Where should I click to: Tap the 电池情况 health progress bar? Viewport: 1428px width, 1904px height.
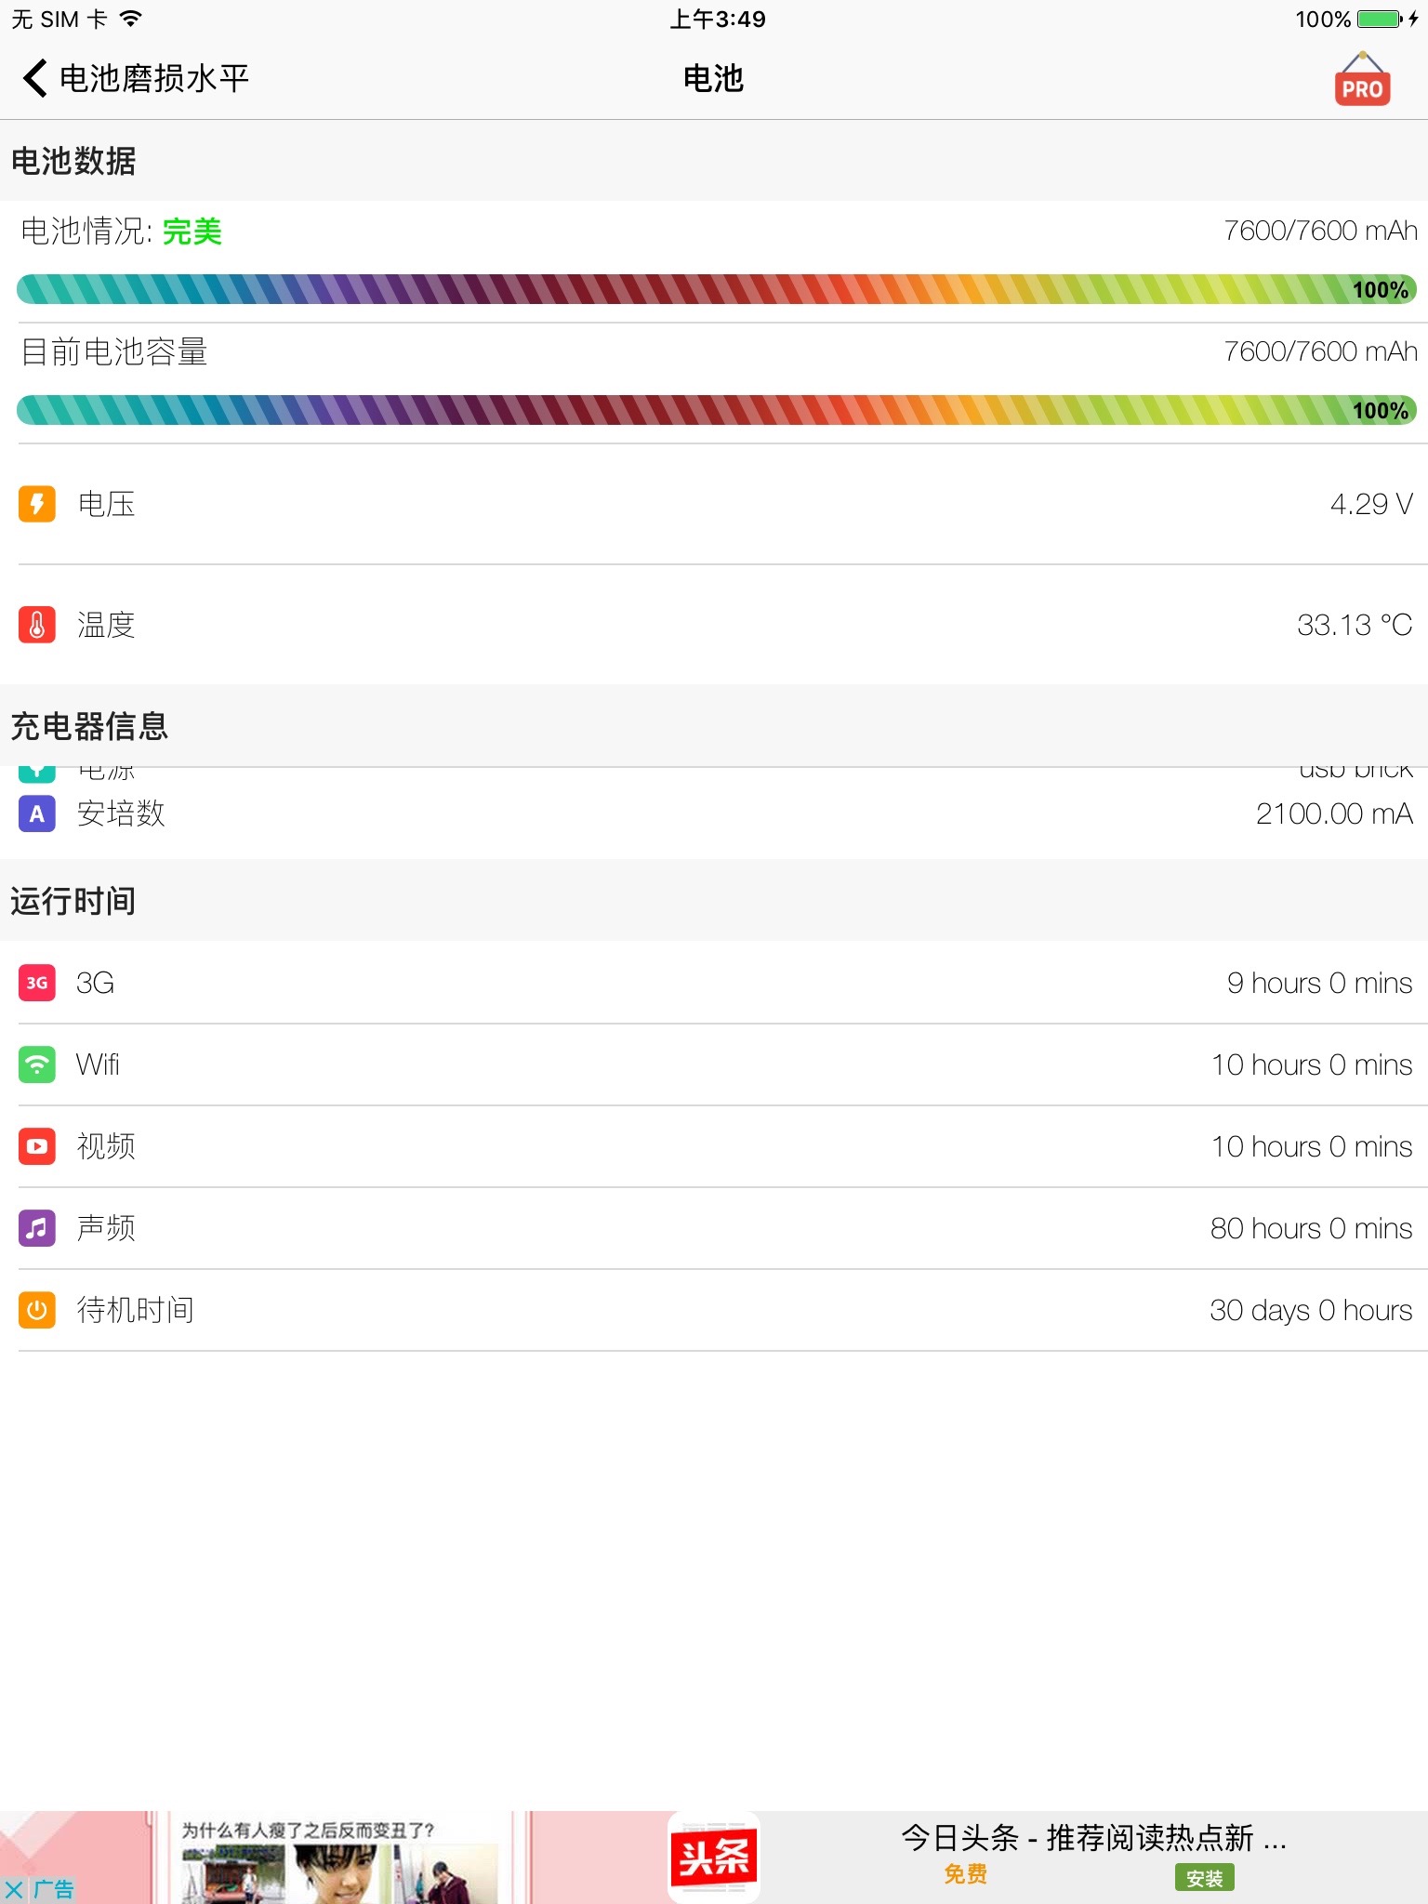click(x=714, y=289)
